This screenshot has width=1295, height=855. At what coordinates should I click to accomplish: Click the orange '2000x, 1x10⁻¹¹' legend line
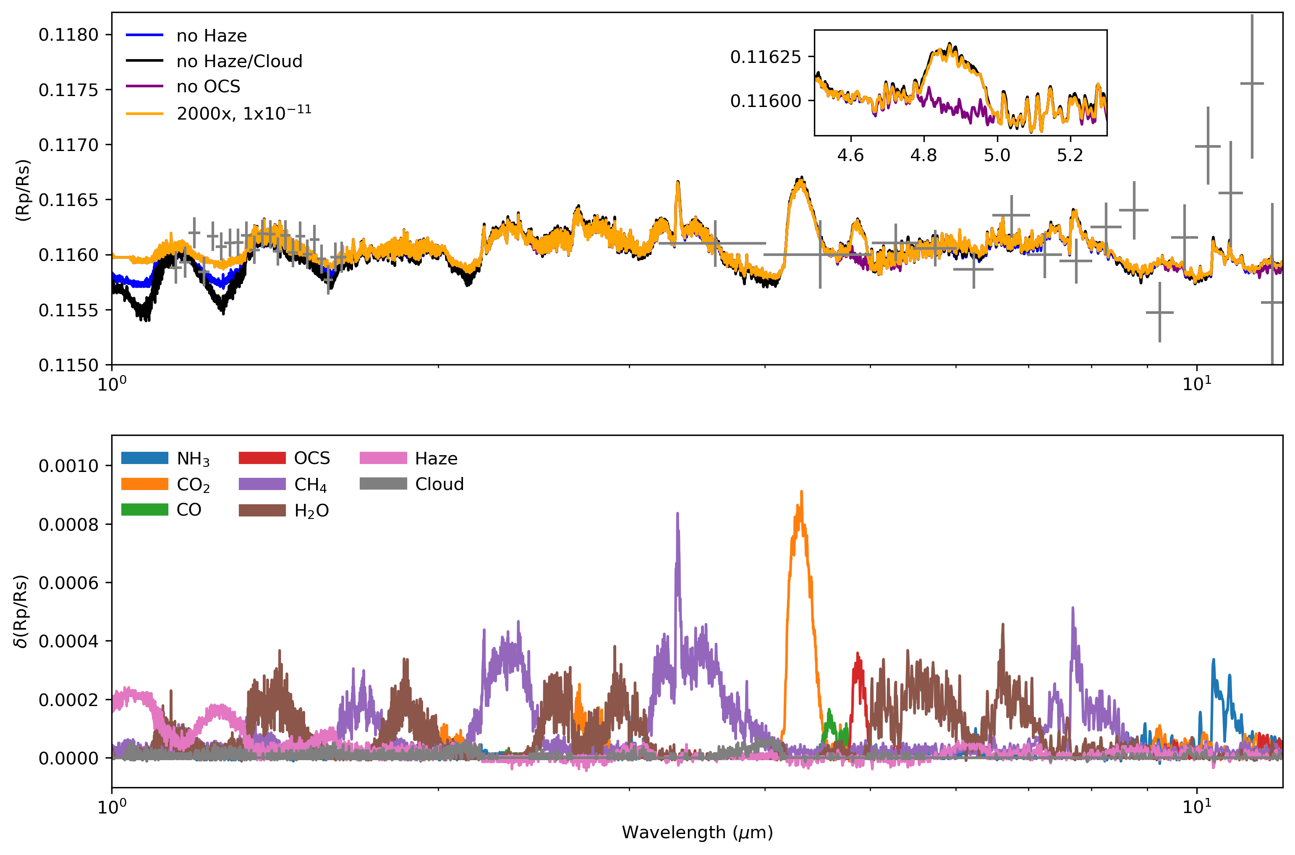(x=144, y=113)
